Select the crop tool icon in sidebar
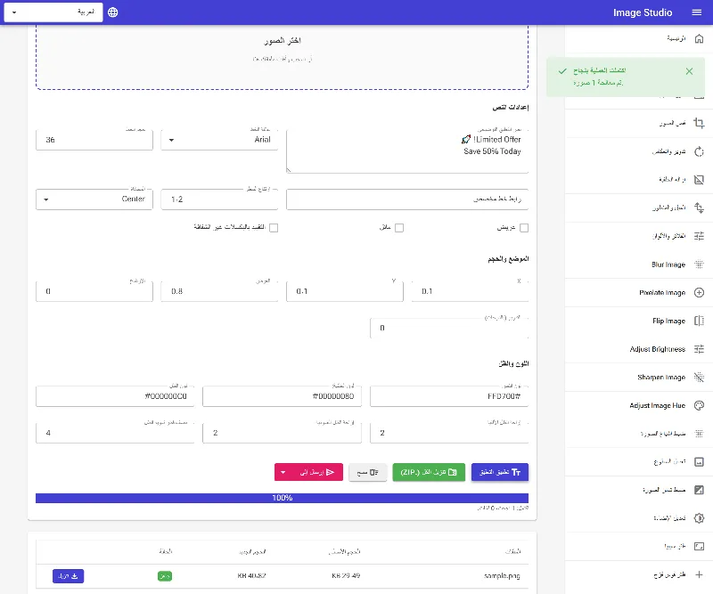This screenshot has height=594, width=713. pos(699,123)
